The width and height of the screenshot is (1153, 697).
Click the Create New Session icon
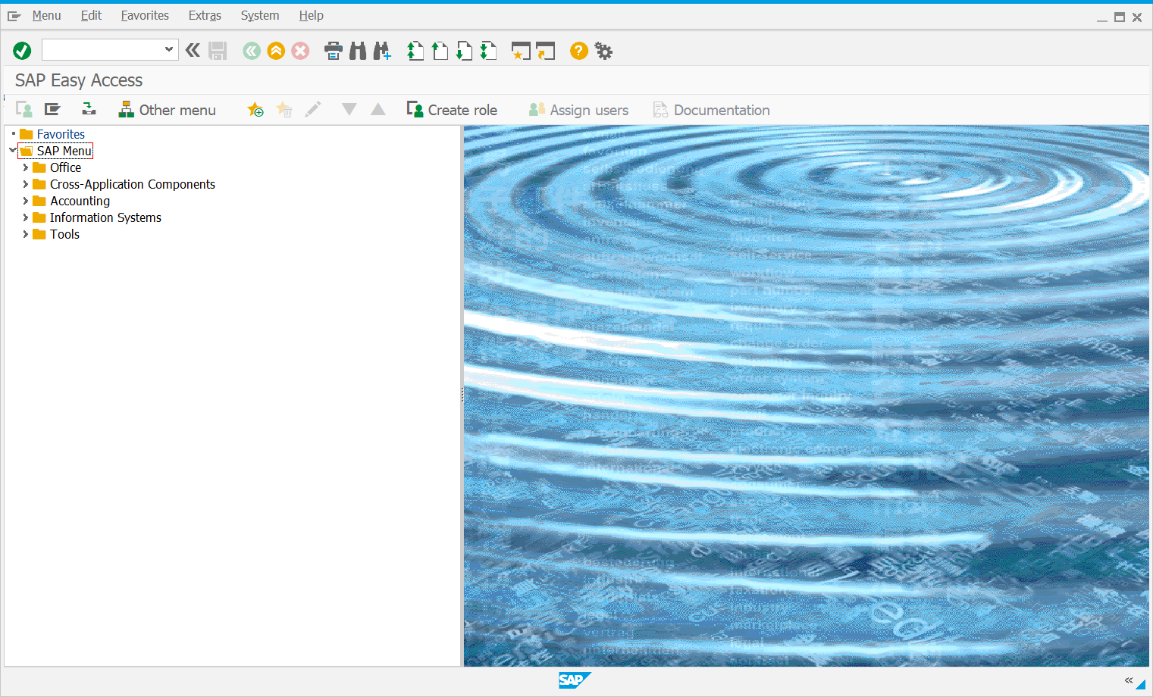tap(521, 51)
